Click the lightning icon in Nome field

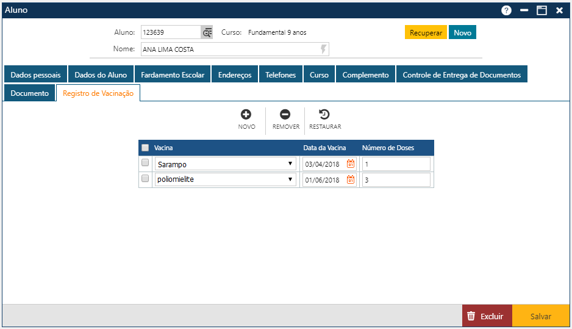323,49
